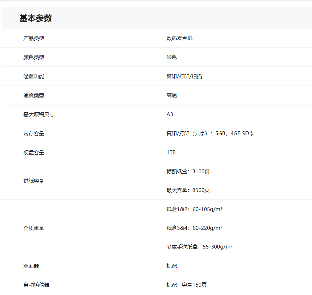Select the 最大原稿尺寸 label

(39, 115)
